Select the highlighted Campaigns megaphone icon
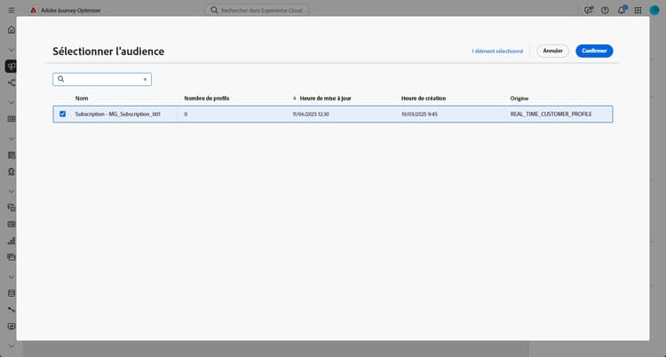The height and width of the screenshot is (357, 666). [x=11, y=66]
